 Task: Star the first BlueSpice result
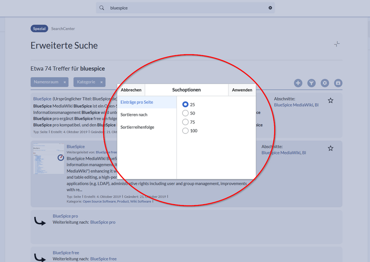pos(330,101)
